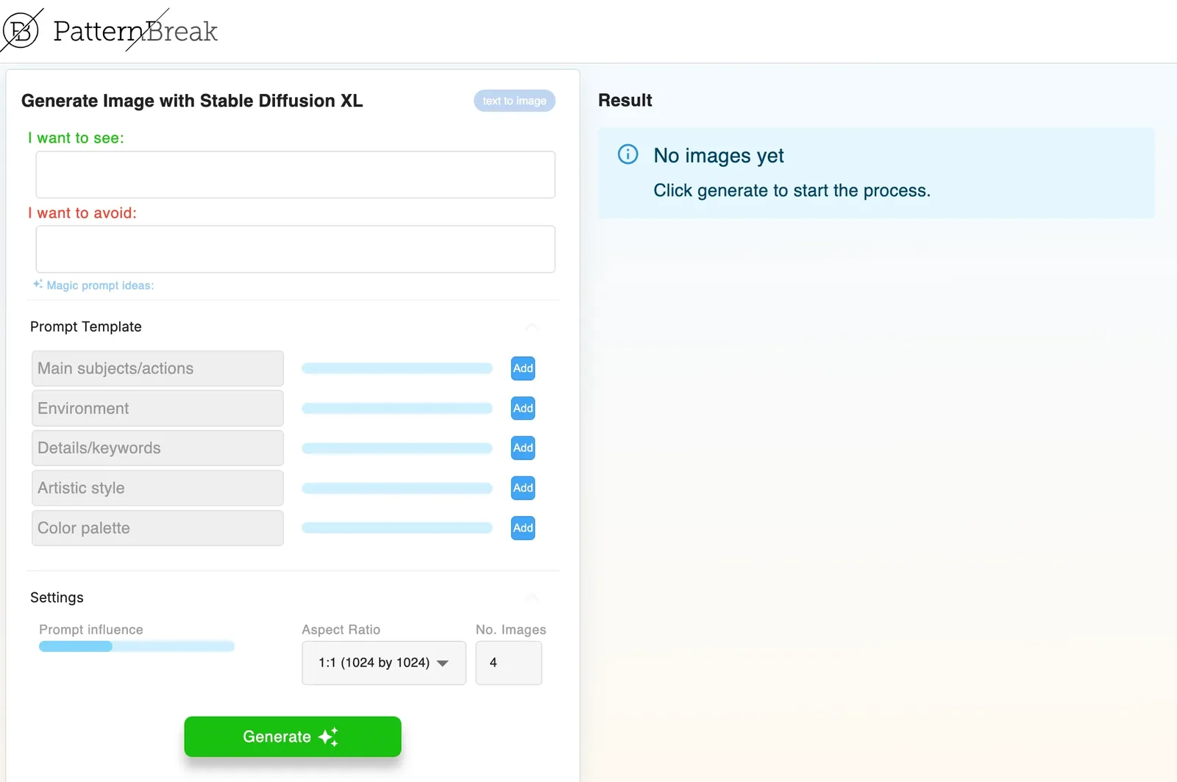The image size is (1177, 782).
Task: Click the No. Images number field
Action: click(x=509, y=663)
